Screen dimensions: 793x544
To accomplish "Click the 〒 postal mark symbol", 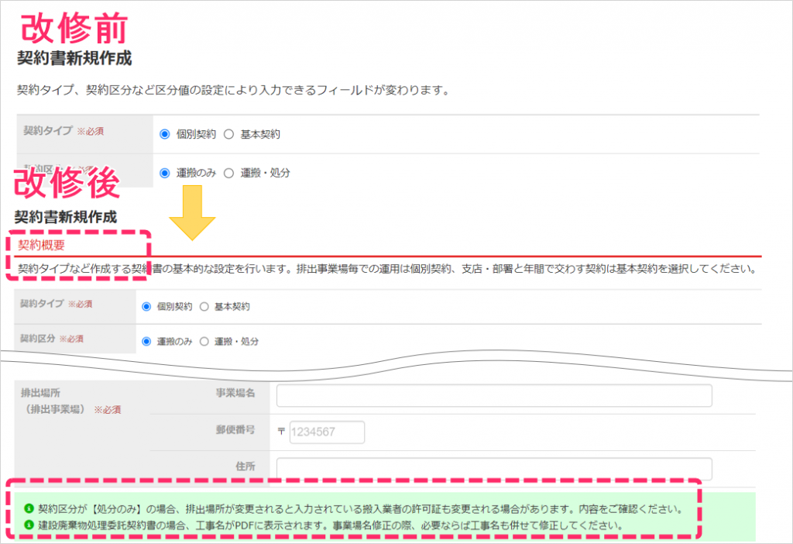I will tap(282, 432).
